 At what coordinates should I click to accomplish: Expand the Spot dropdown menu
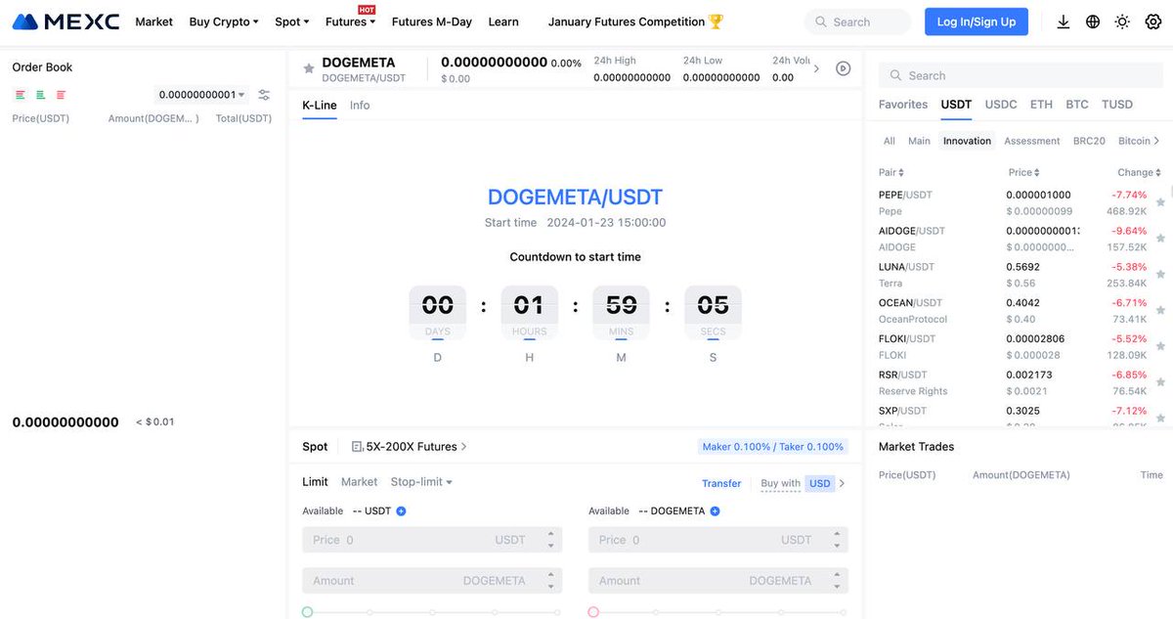tap(291, 22)
